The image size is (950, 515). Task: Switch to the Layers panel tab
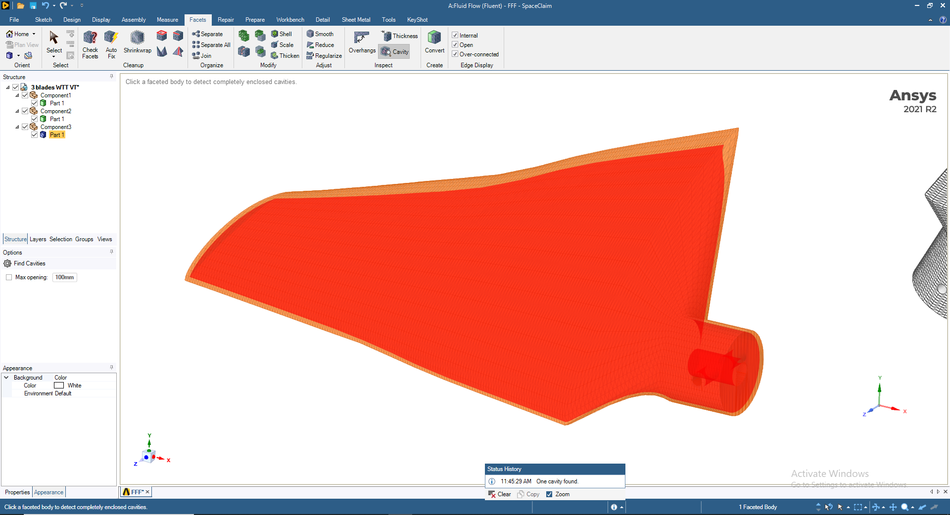(38, 239)
